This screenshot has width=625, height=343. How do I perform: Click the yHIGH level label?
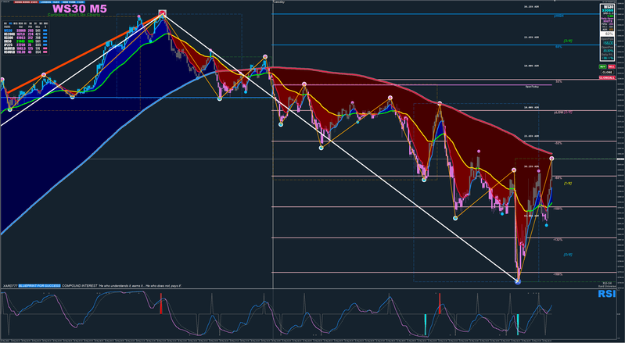559,16
